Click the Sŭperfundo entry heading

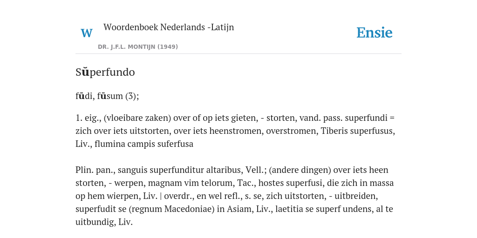[105, 72]
